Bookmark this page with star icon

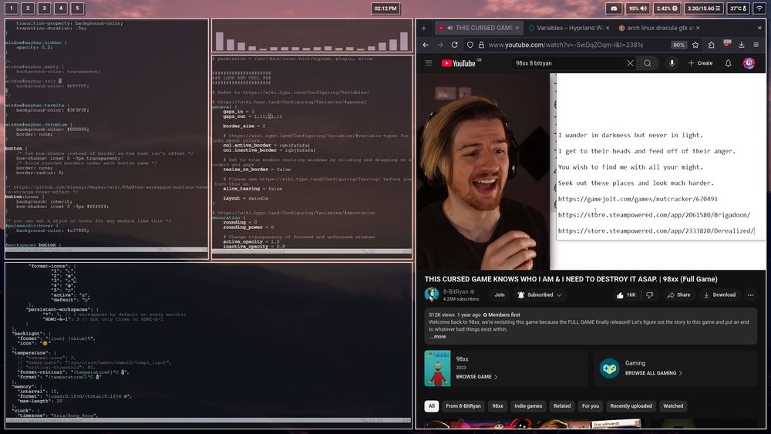[695, 45]
